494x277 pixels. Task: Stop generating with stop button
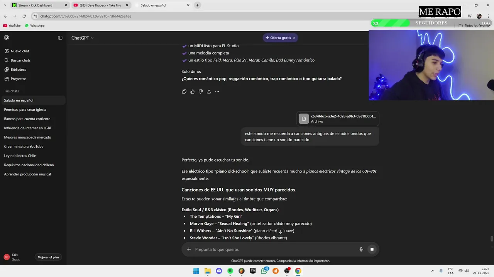pyautogui.click(x=372, y=249)
